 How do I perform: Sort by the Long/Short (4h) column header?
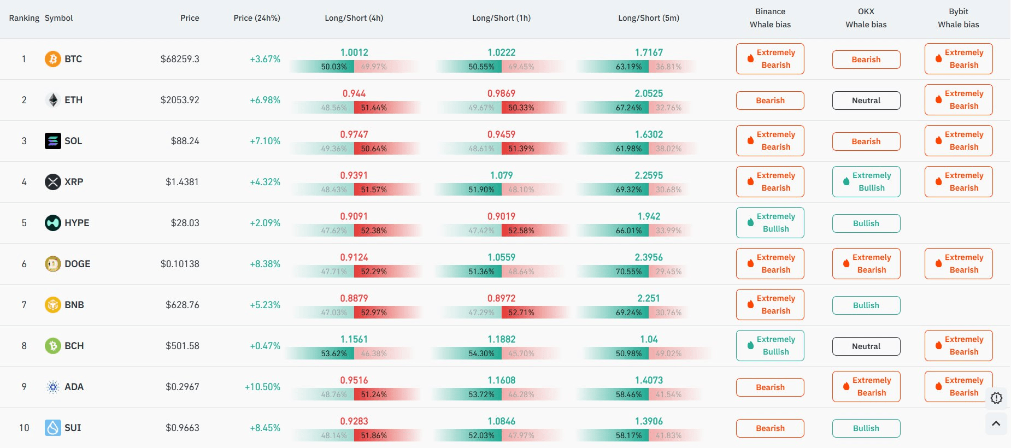click(x=354, y=18)
